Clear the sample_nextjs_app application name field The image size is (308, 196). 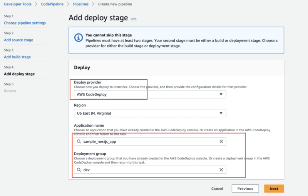(221, 141)
